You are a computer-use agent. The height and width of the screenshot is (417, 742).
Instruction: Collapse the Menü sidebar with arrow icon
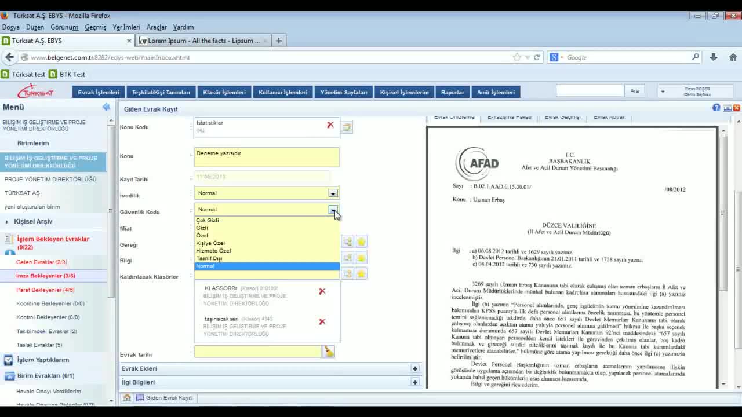pos(106,107)
